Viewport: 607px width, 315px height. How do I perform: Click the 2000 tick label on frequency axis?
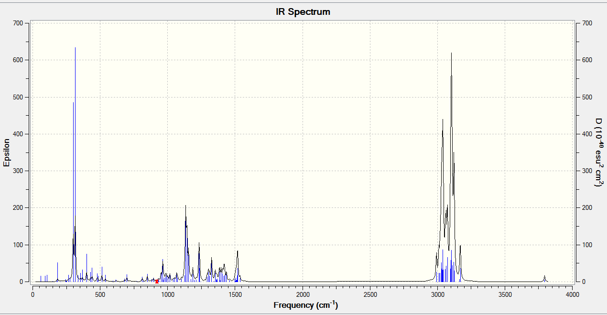pyautogui.click(x=303, y=294)
